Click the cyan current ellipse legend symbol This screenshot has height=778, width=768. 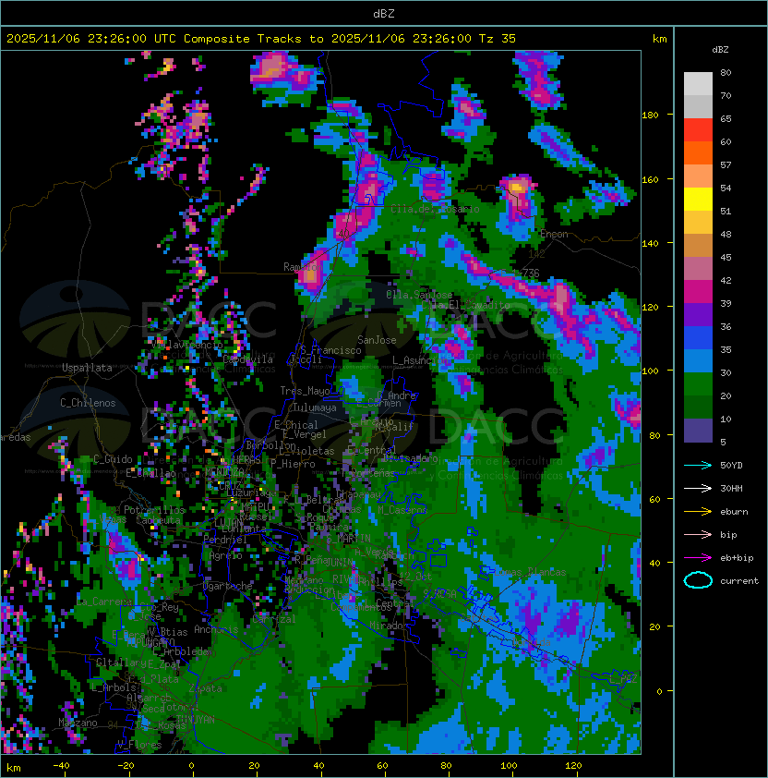point(698,580)
